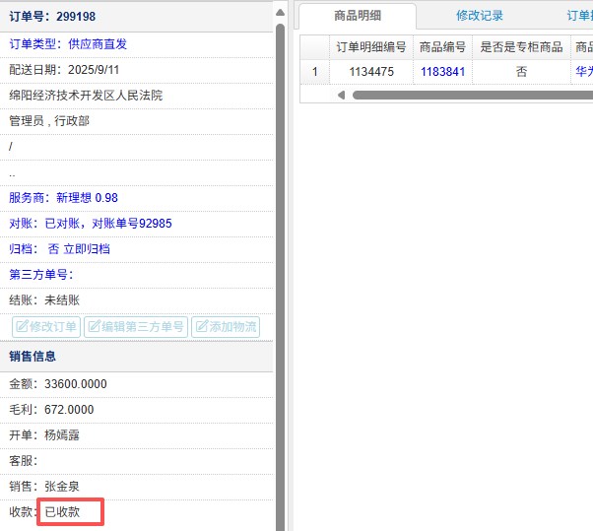Click the 修改订单 edit button

[46, 327]
